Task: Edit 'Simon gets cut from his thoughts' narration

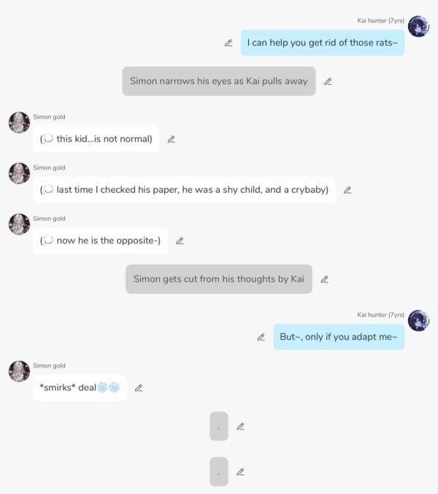Action: pos(324,279)
